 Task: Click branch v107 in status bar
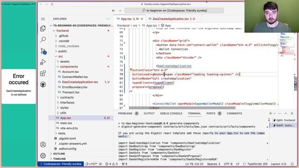click(91, 164)
